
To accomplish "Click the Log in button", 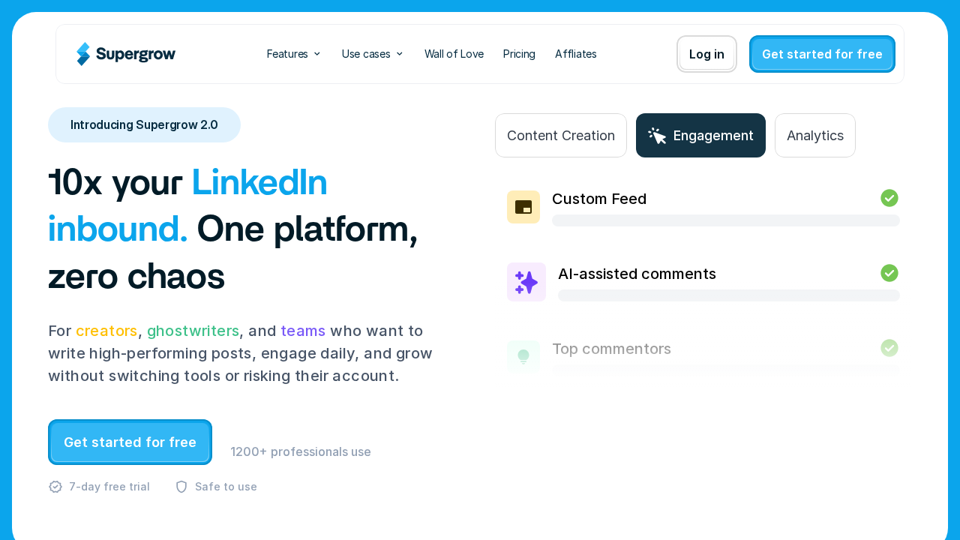I will pyautogui.click(x=706, y=54).
